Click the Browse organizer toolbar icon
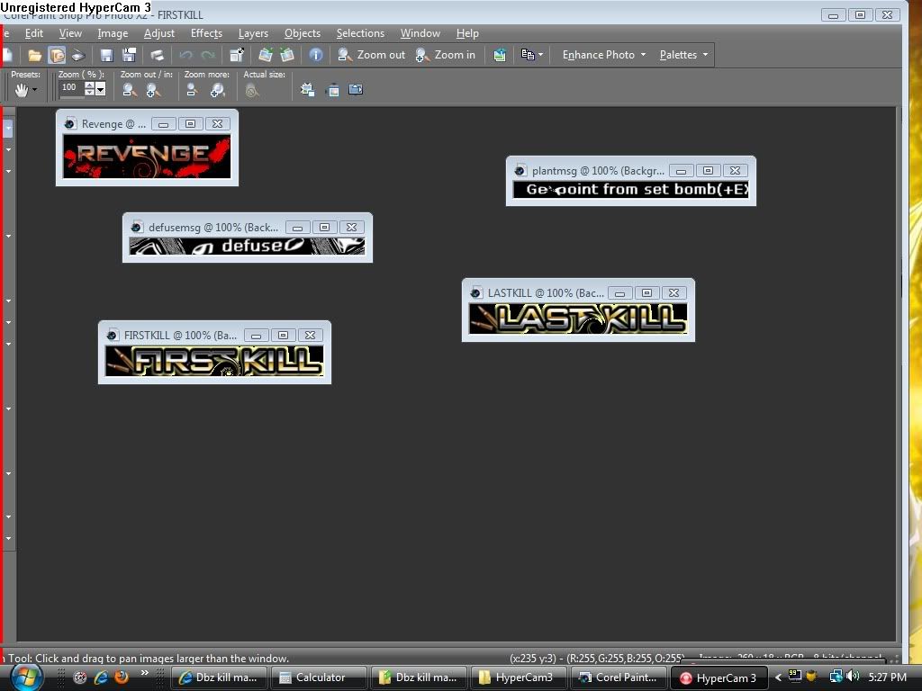 (56, 55)
